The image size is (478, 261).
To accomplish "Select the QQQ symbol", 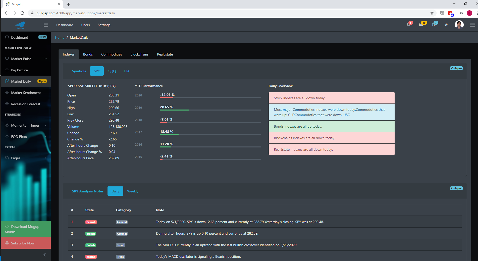I will [x=112, y=71].
